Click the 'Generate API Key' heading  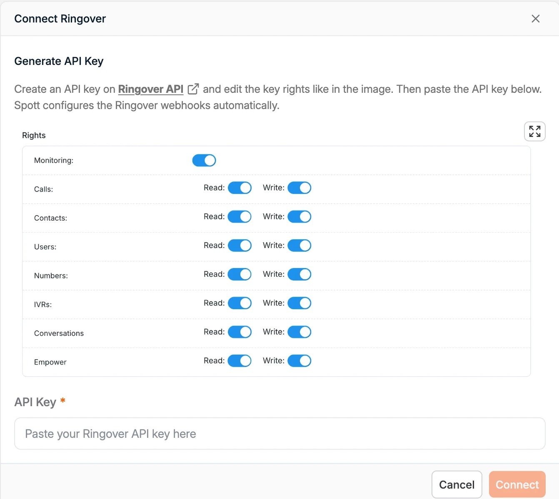pos(59,61)
